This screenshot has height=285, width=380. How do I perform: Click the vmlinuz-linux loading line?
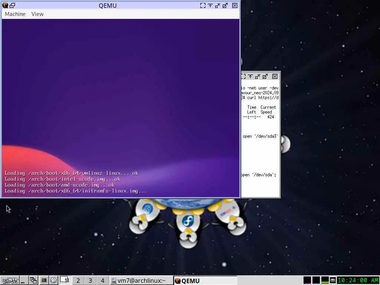pos(72,173)
